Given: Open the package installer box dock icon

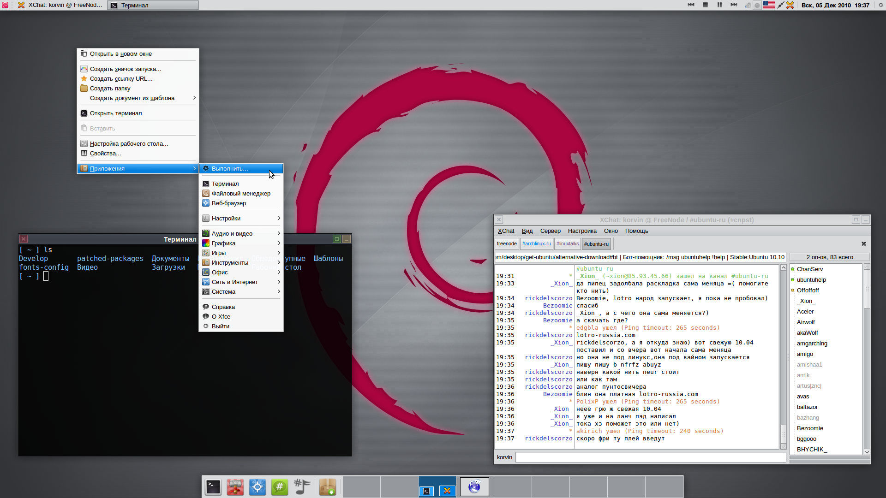Looking at the screenshot, I should pos(327,487).
